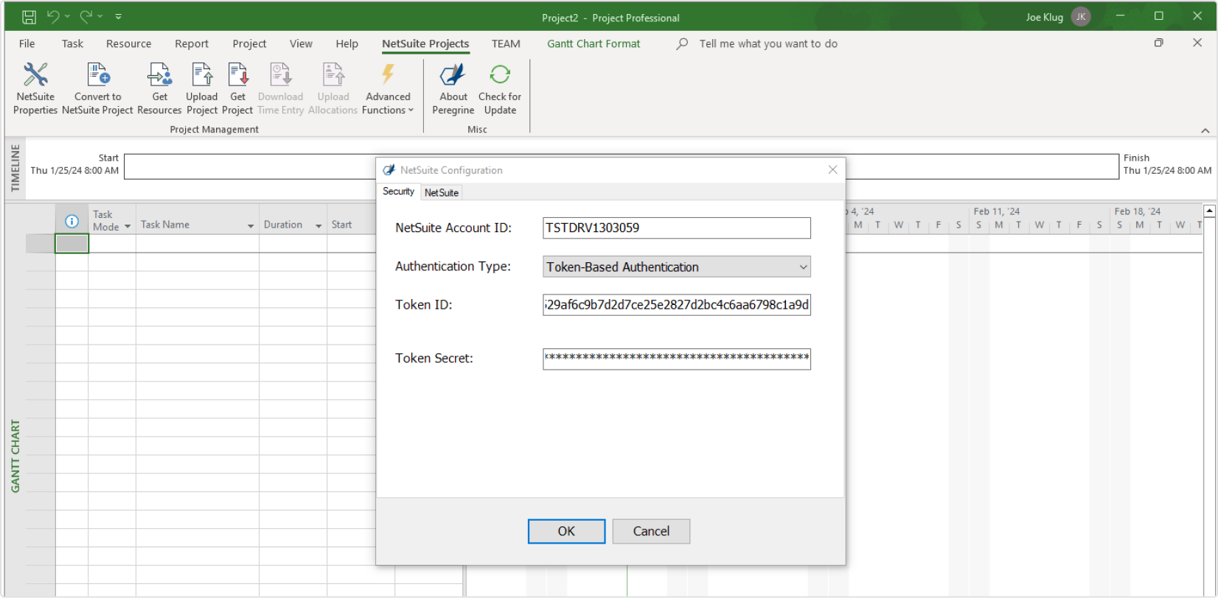Viewport: 1218px width, 598px height.
Task: Save the project with disk icon
Action: click(29, 17)
